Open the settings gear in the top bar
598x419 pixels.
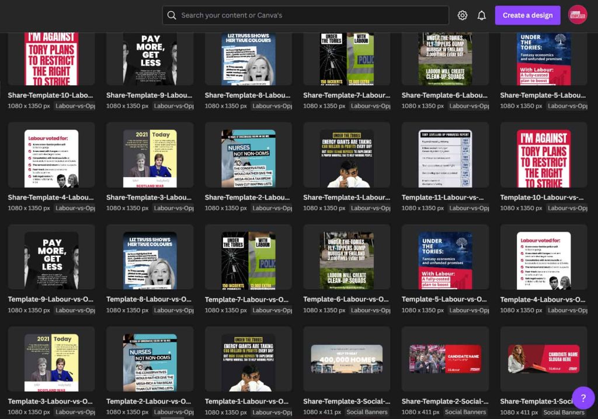tap(463, 15)
